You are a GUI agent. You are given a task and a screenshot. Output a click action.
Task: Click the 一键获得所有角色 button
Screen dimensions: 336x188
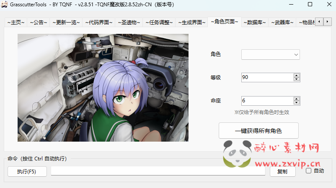click(x=258, y=130)
